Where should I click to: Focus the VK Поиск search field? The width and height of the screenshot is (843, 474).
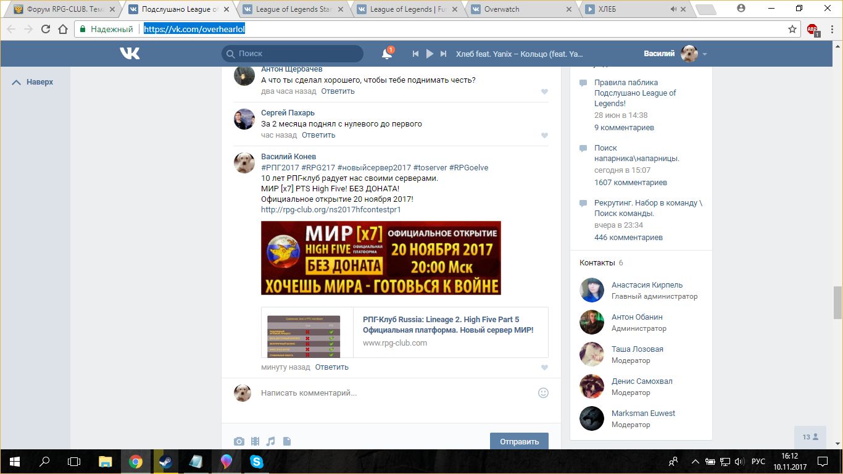[x=293, y=54]
